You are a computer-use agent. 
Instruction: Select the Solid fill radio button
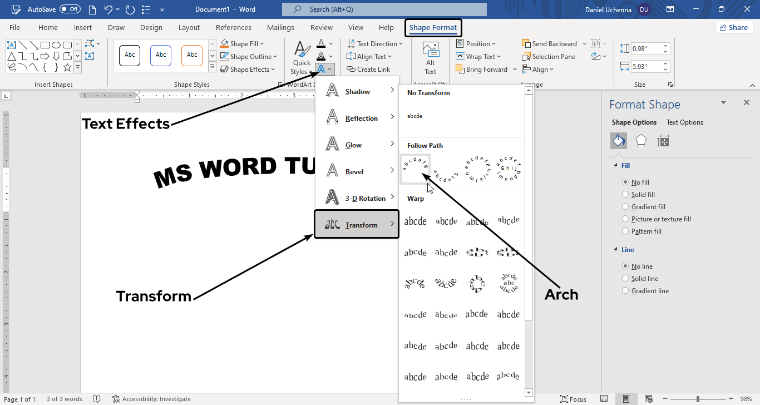click(x=625, y=195)
